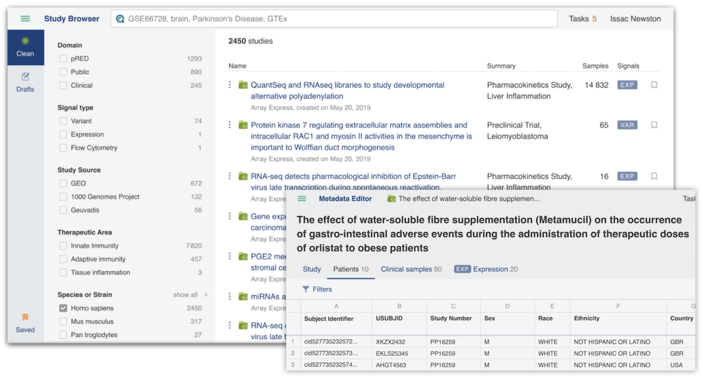
Task: Enable the pRED domain checkbox
Action: [63, 58]
